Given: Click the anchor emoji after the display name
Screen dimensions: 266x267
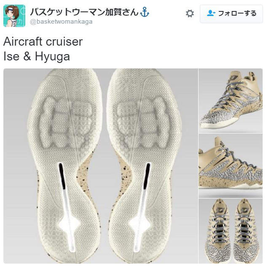Looking at the screenshot, I should click(144, 12).
